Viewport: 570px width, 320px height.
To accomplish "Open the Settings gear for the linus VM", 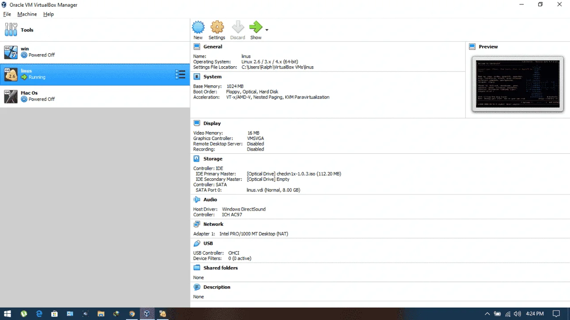I will 217,30.
